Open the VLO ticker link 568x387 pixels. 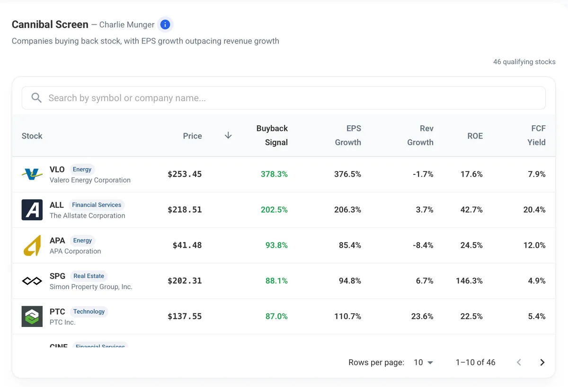pos(57,169)
